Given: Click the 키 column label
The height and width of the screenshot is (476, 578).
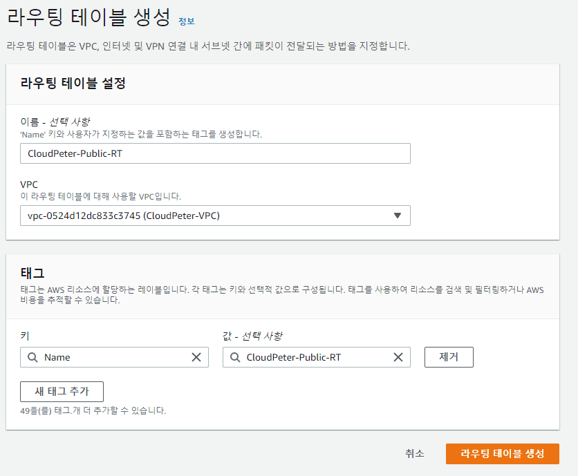Looking at the screenshot, I should [x=25, y=336].
